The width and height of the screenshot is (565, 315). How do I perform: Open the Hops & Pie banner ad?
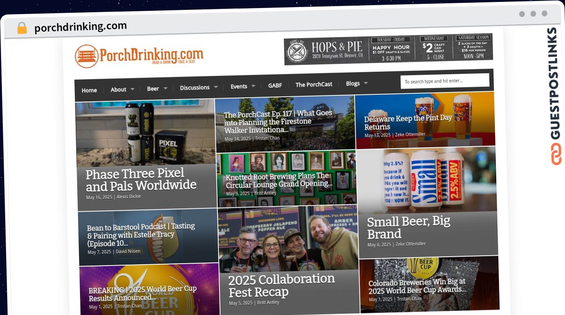388,48
